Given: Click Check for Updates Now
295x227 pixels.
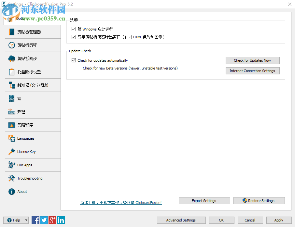Looking at the screenshot, I should 252,60.
